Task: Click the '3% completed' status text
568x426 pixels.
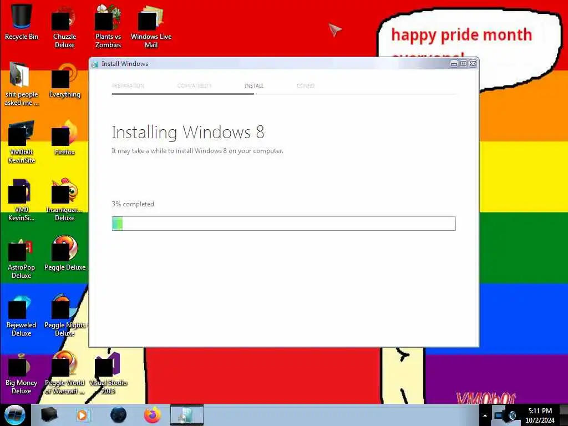Action: point(133,204)
